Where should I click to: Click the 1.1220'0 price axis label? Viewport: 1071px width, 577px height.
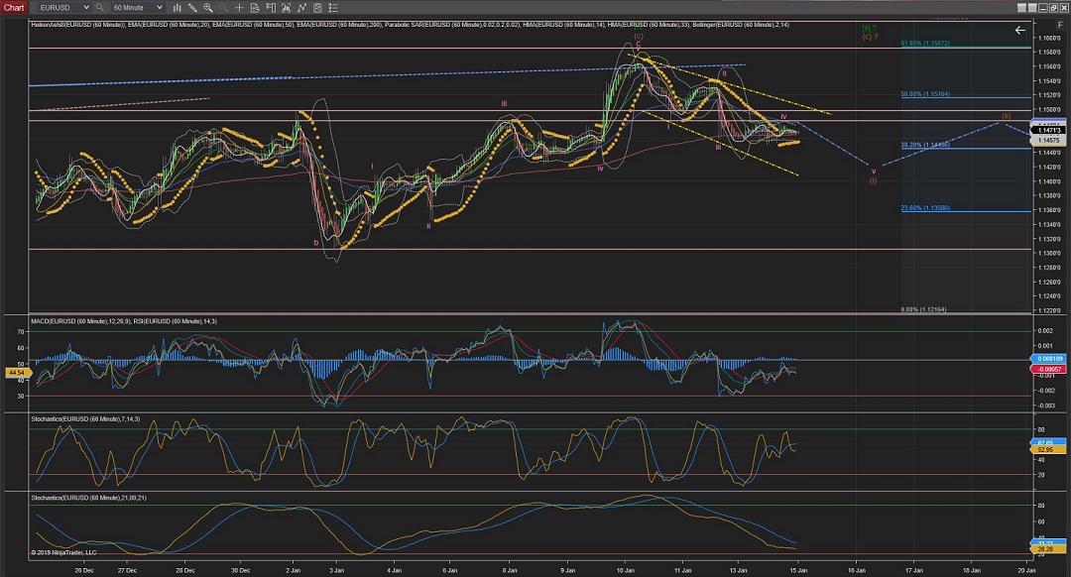[x=1049, y=310]
